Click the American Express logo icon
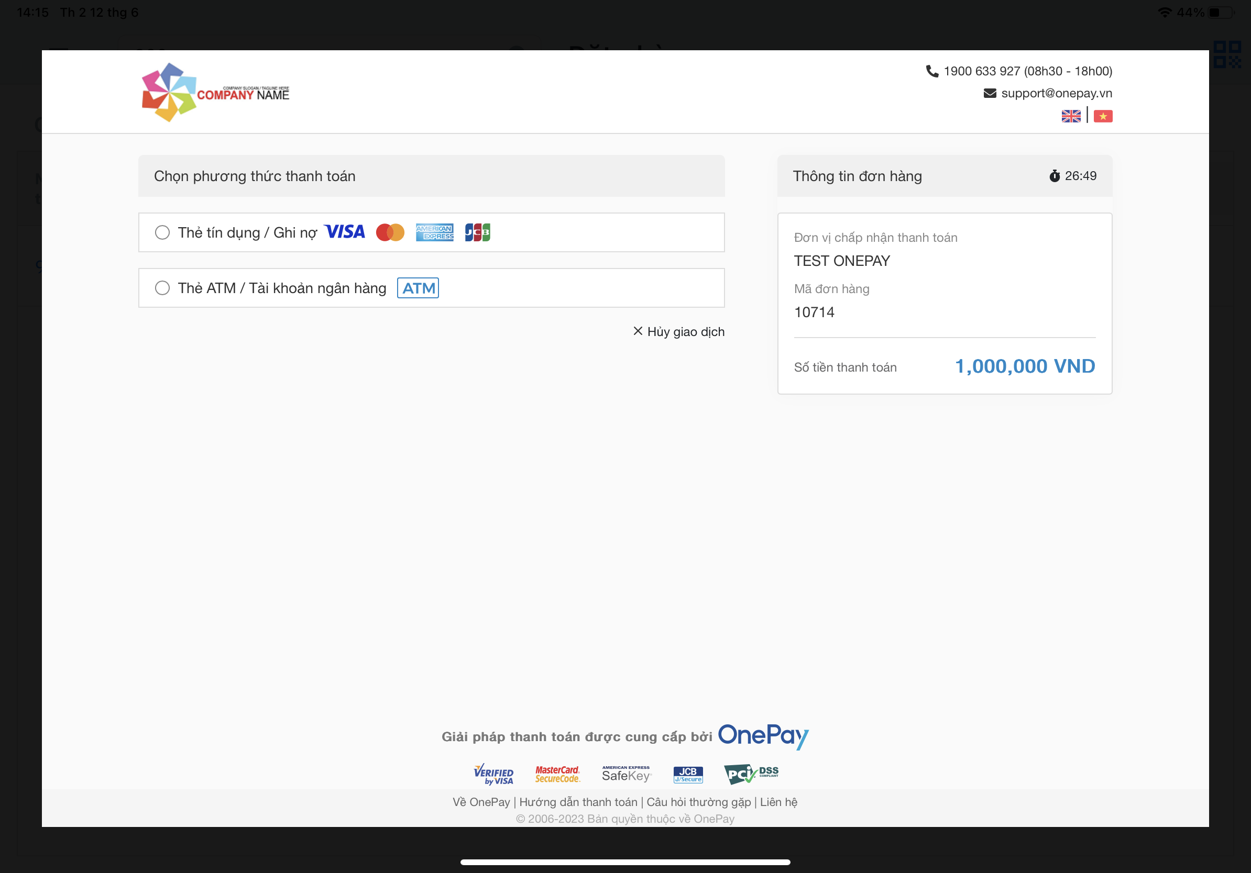Screen dimensions: 1251x873 point(434,232)
